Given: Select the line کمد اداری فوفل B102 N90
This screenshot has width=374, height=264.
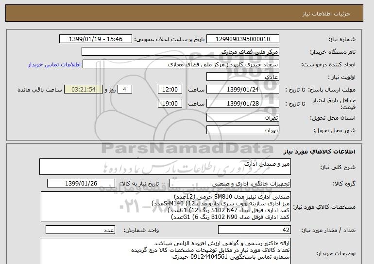Looking at the screenshot, I should pyautogui.click(x=230, y=217).
